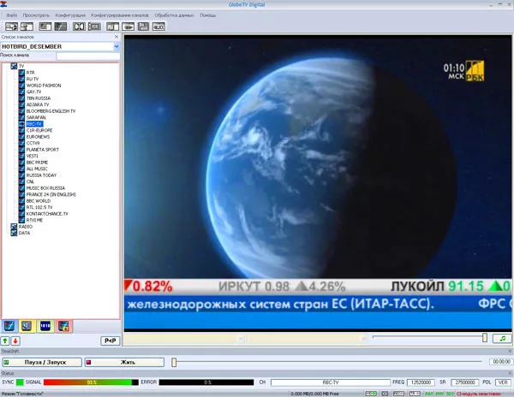Close the TimeShift panel
The image size is (514, 397).
510,351
